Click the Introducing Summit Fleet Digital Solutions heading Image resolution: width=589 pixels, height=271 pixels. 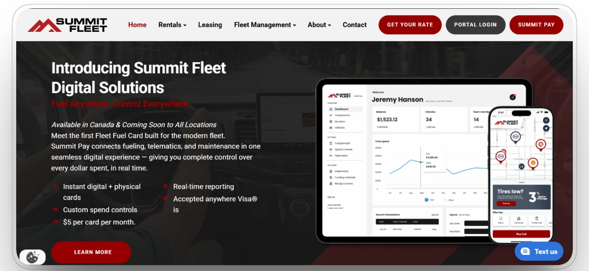click(x=139, y=77)
